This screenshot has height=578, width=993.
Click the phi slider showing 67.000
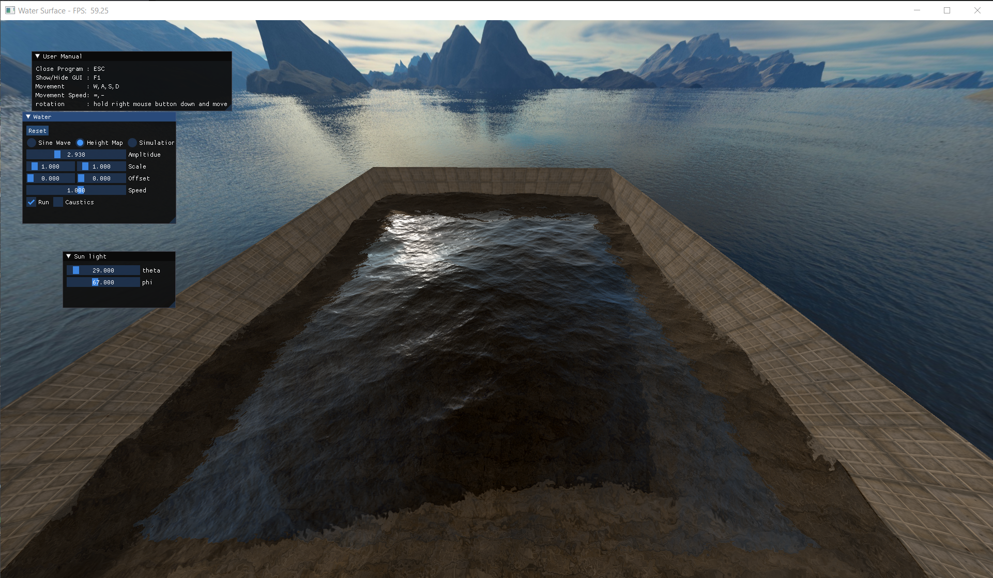(103, 282)
